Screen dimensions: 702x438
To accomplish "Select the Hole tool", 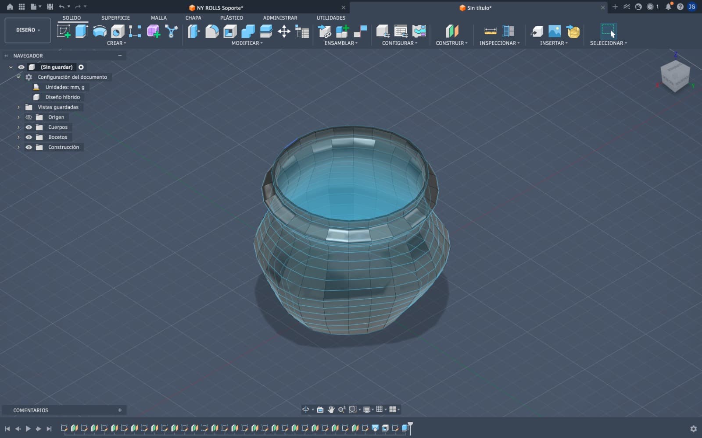I will point(118,31).
